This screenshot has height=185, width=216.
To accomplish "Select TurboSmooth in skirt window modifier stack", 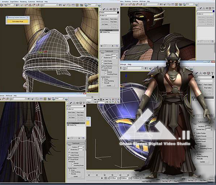I will pyautogui.click(x=76, y=123).
